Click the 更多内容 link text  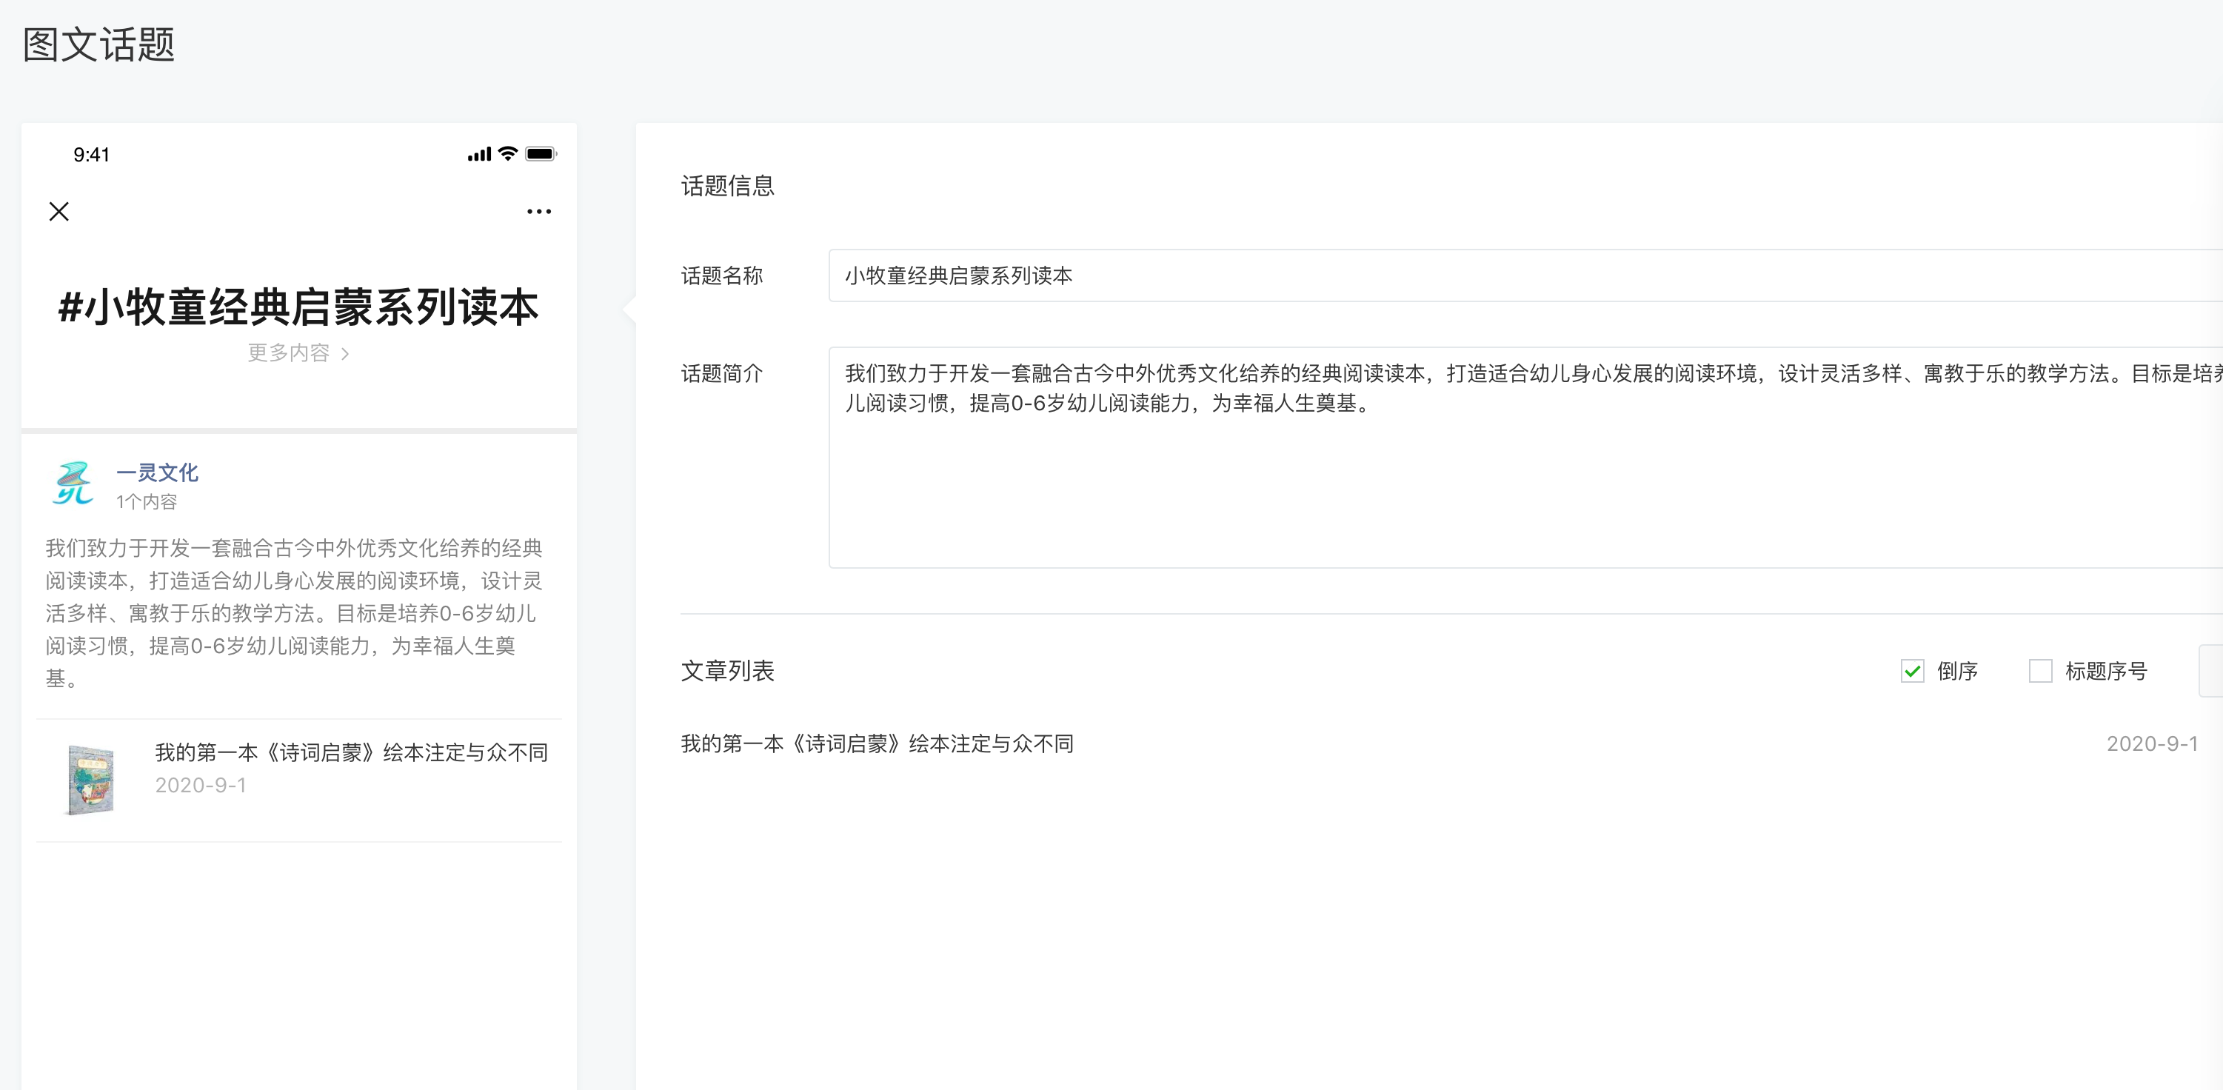pyautogui.click(x=289, y=353)
